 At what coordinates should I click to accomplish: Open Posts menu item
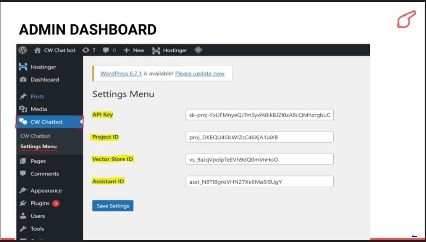pyautogui.click(x=37, y=96)
